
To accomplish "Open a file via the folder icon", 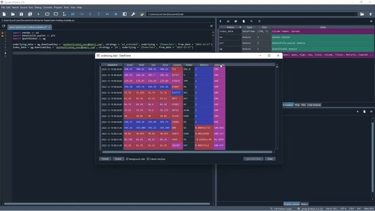I will tap(13, 14).
